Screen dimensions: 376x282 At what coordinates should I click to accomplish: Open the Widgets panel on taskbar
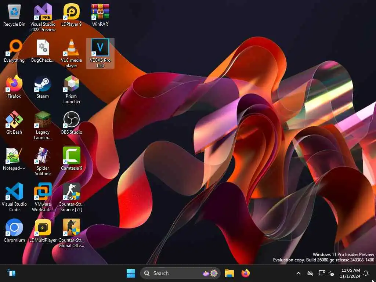tap(11, 273)
